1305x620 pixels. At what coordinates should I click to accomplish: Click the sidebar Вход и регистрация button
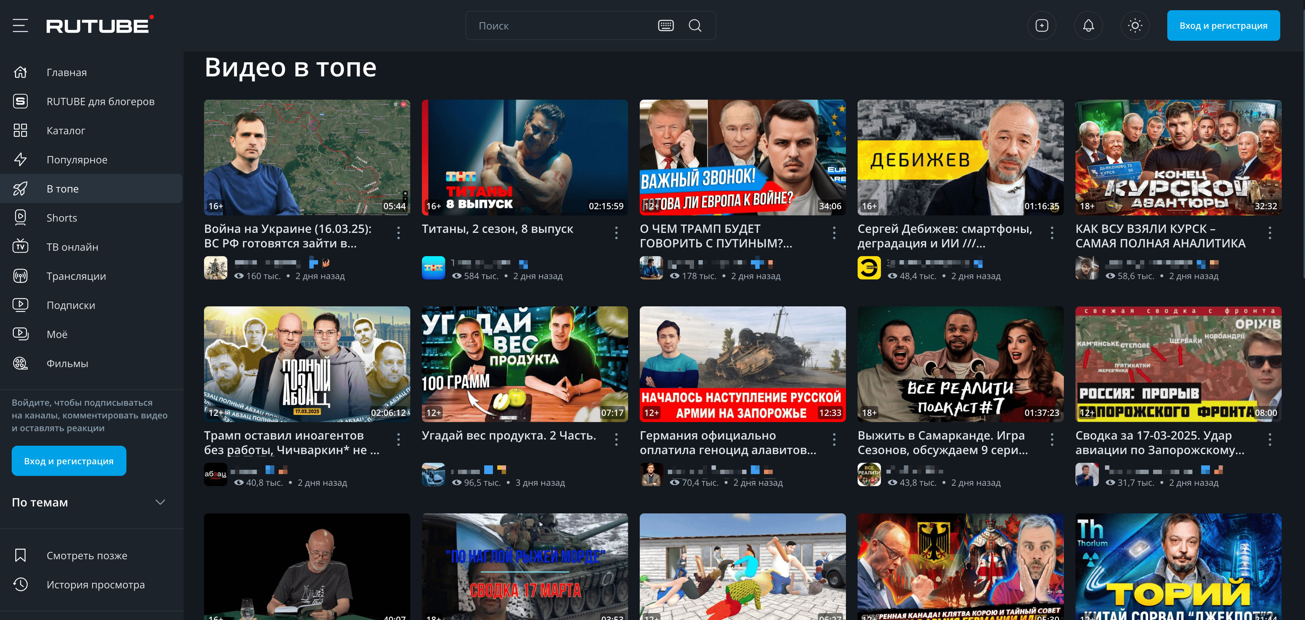(x=69, y=461)
